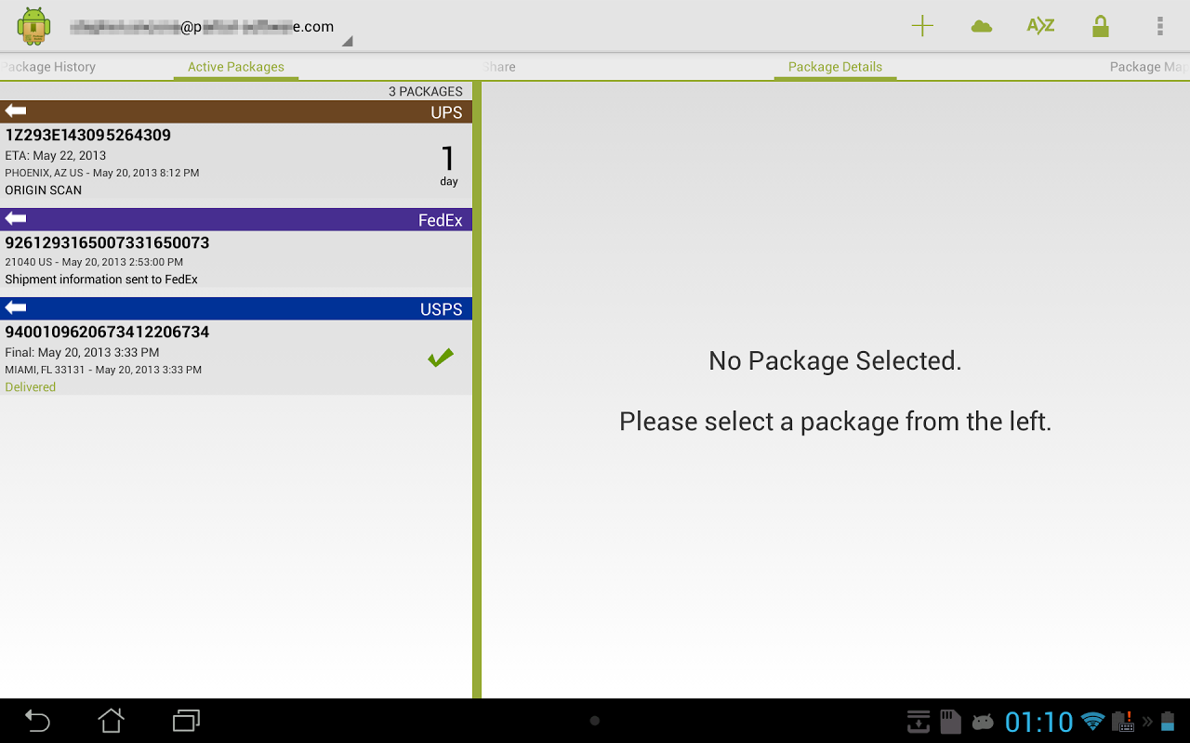Open the Package Map tab

(1148, 67)
